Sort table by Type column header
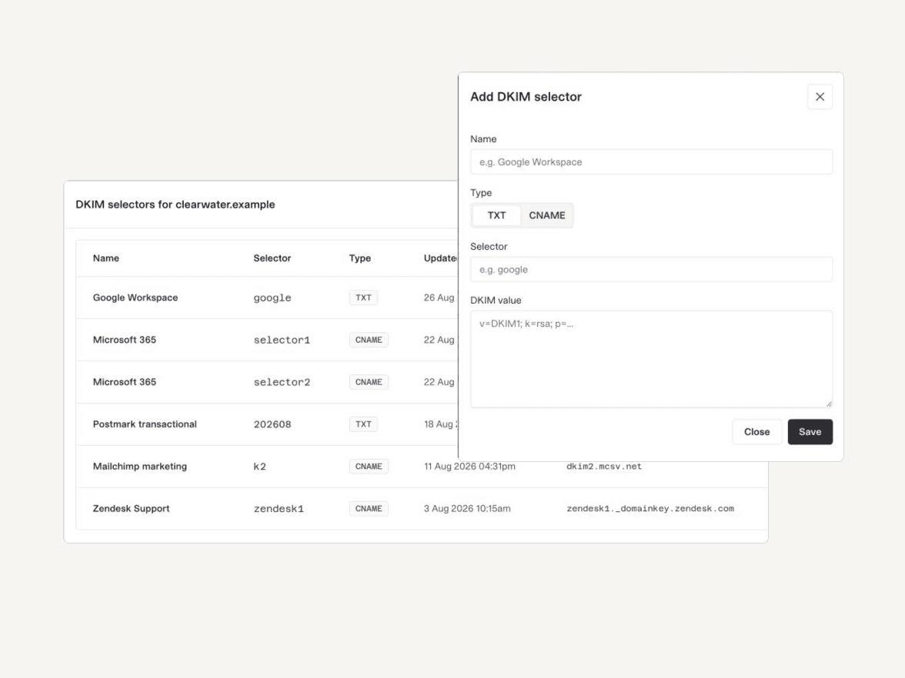 (x=359, y=258)
